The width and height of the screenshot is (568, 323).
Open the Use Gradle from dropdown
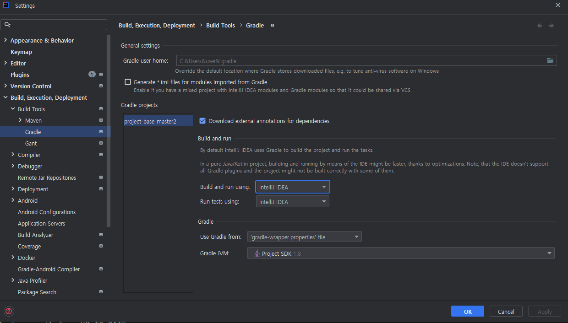pos(305,237)
